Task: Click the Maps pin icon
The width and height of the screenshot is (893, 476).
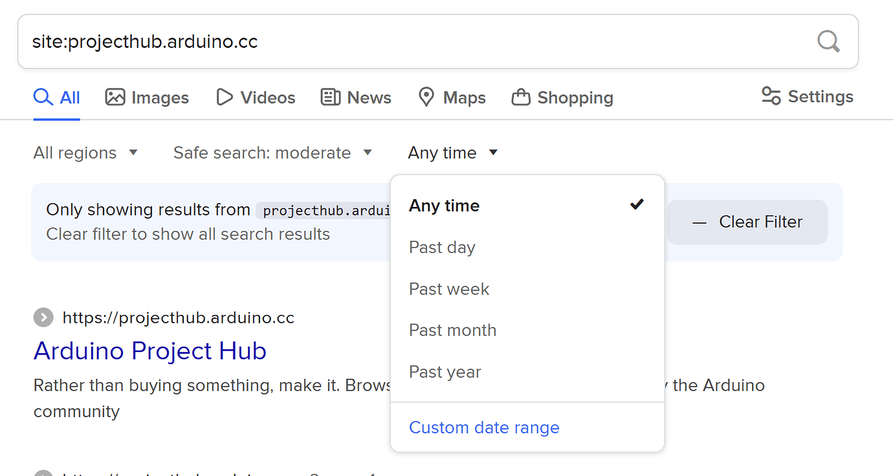Action: pyautogui.click(x=426, y=97)
